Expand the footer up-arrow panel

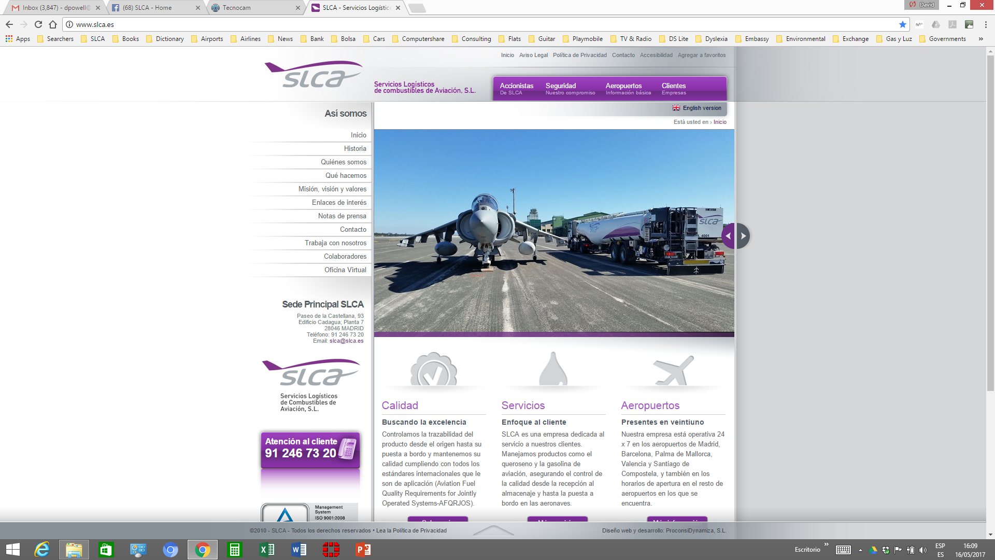pyautogui.click(x=493, y=530)
